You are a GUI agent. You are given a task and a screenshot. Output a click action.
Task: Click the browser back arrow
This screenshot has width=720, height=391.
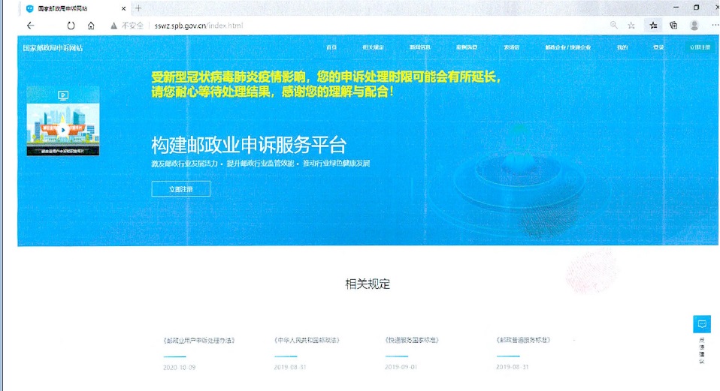click(30, 25)
